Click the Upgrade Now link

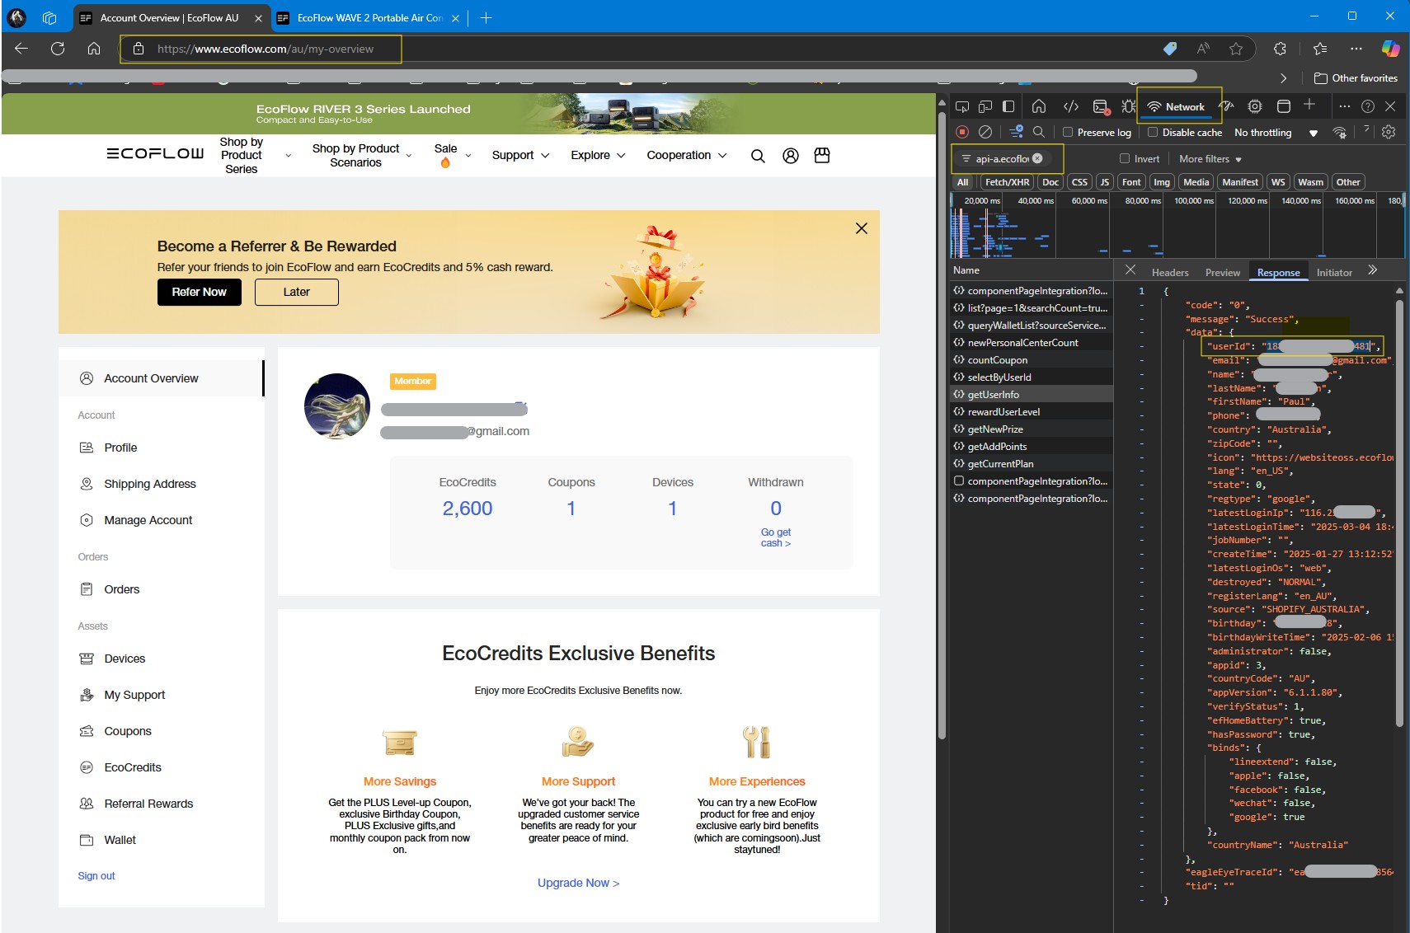578,883
